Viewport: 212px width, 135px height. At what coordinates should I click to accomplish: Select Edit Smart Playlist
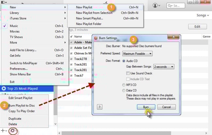21,98
